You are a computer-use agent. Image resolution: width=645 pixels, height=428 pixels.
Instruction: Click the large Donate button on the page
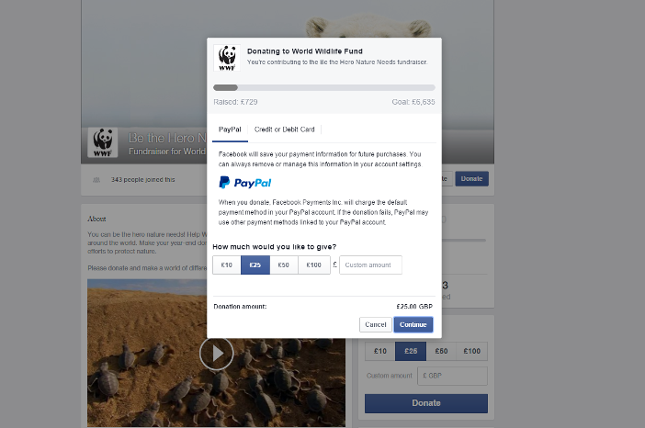click(x=426, y=403)
